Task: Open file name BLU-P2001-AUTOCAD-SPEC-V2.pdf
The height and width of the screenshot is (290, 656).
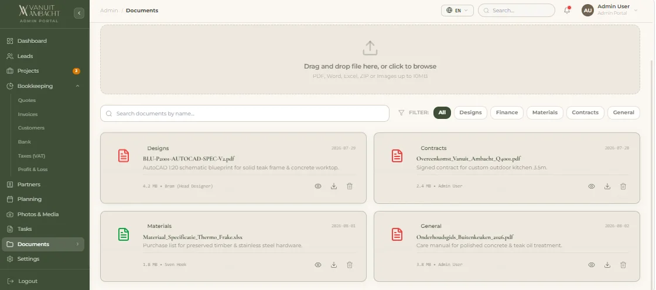Action: pos(189,159)
